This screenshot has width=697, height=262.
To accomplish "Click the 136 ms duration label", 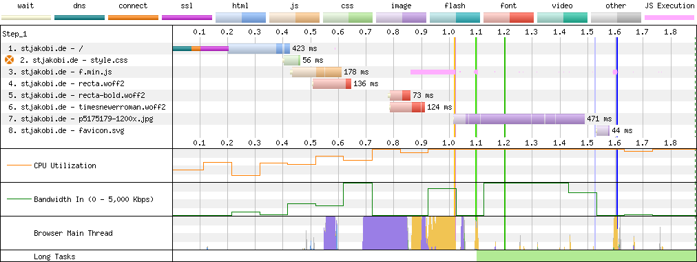I will [x=366, y=83].
